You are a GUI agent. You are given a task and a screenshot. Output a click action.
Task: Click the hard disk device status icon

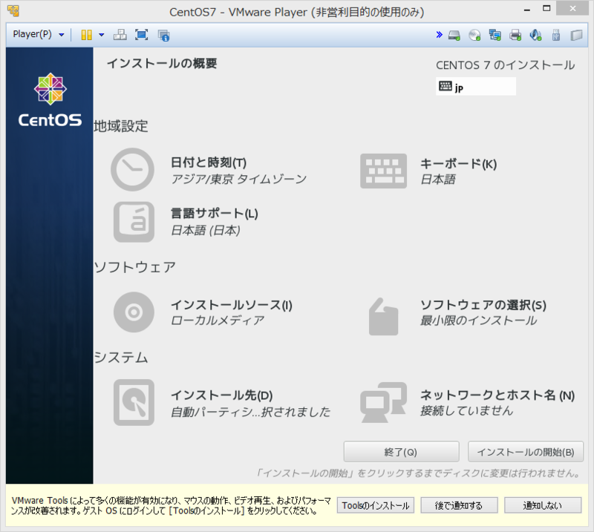click(x=454, y=34)
